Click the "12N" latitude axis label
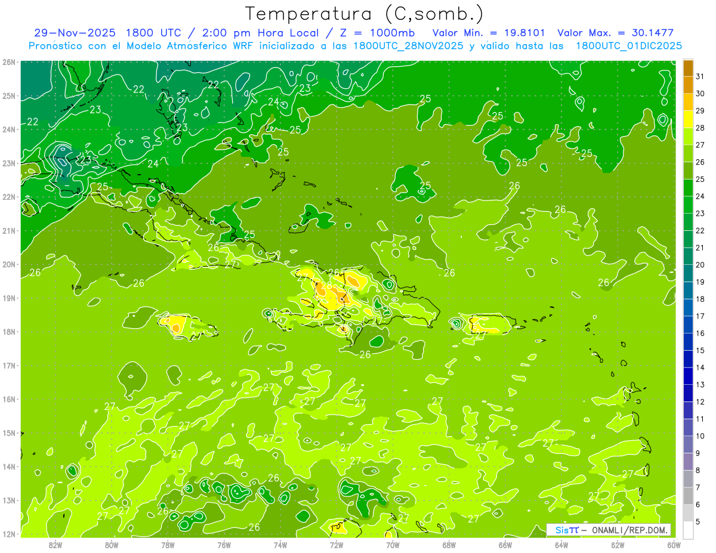This screenshot has height=553, width=716. (x=9, y=534)
